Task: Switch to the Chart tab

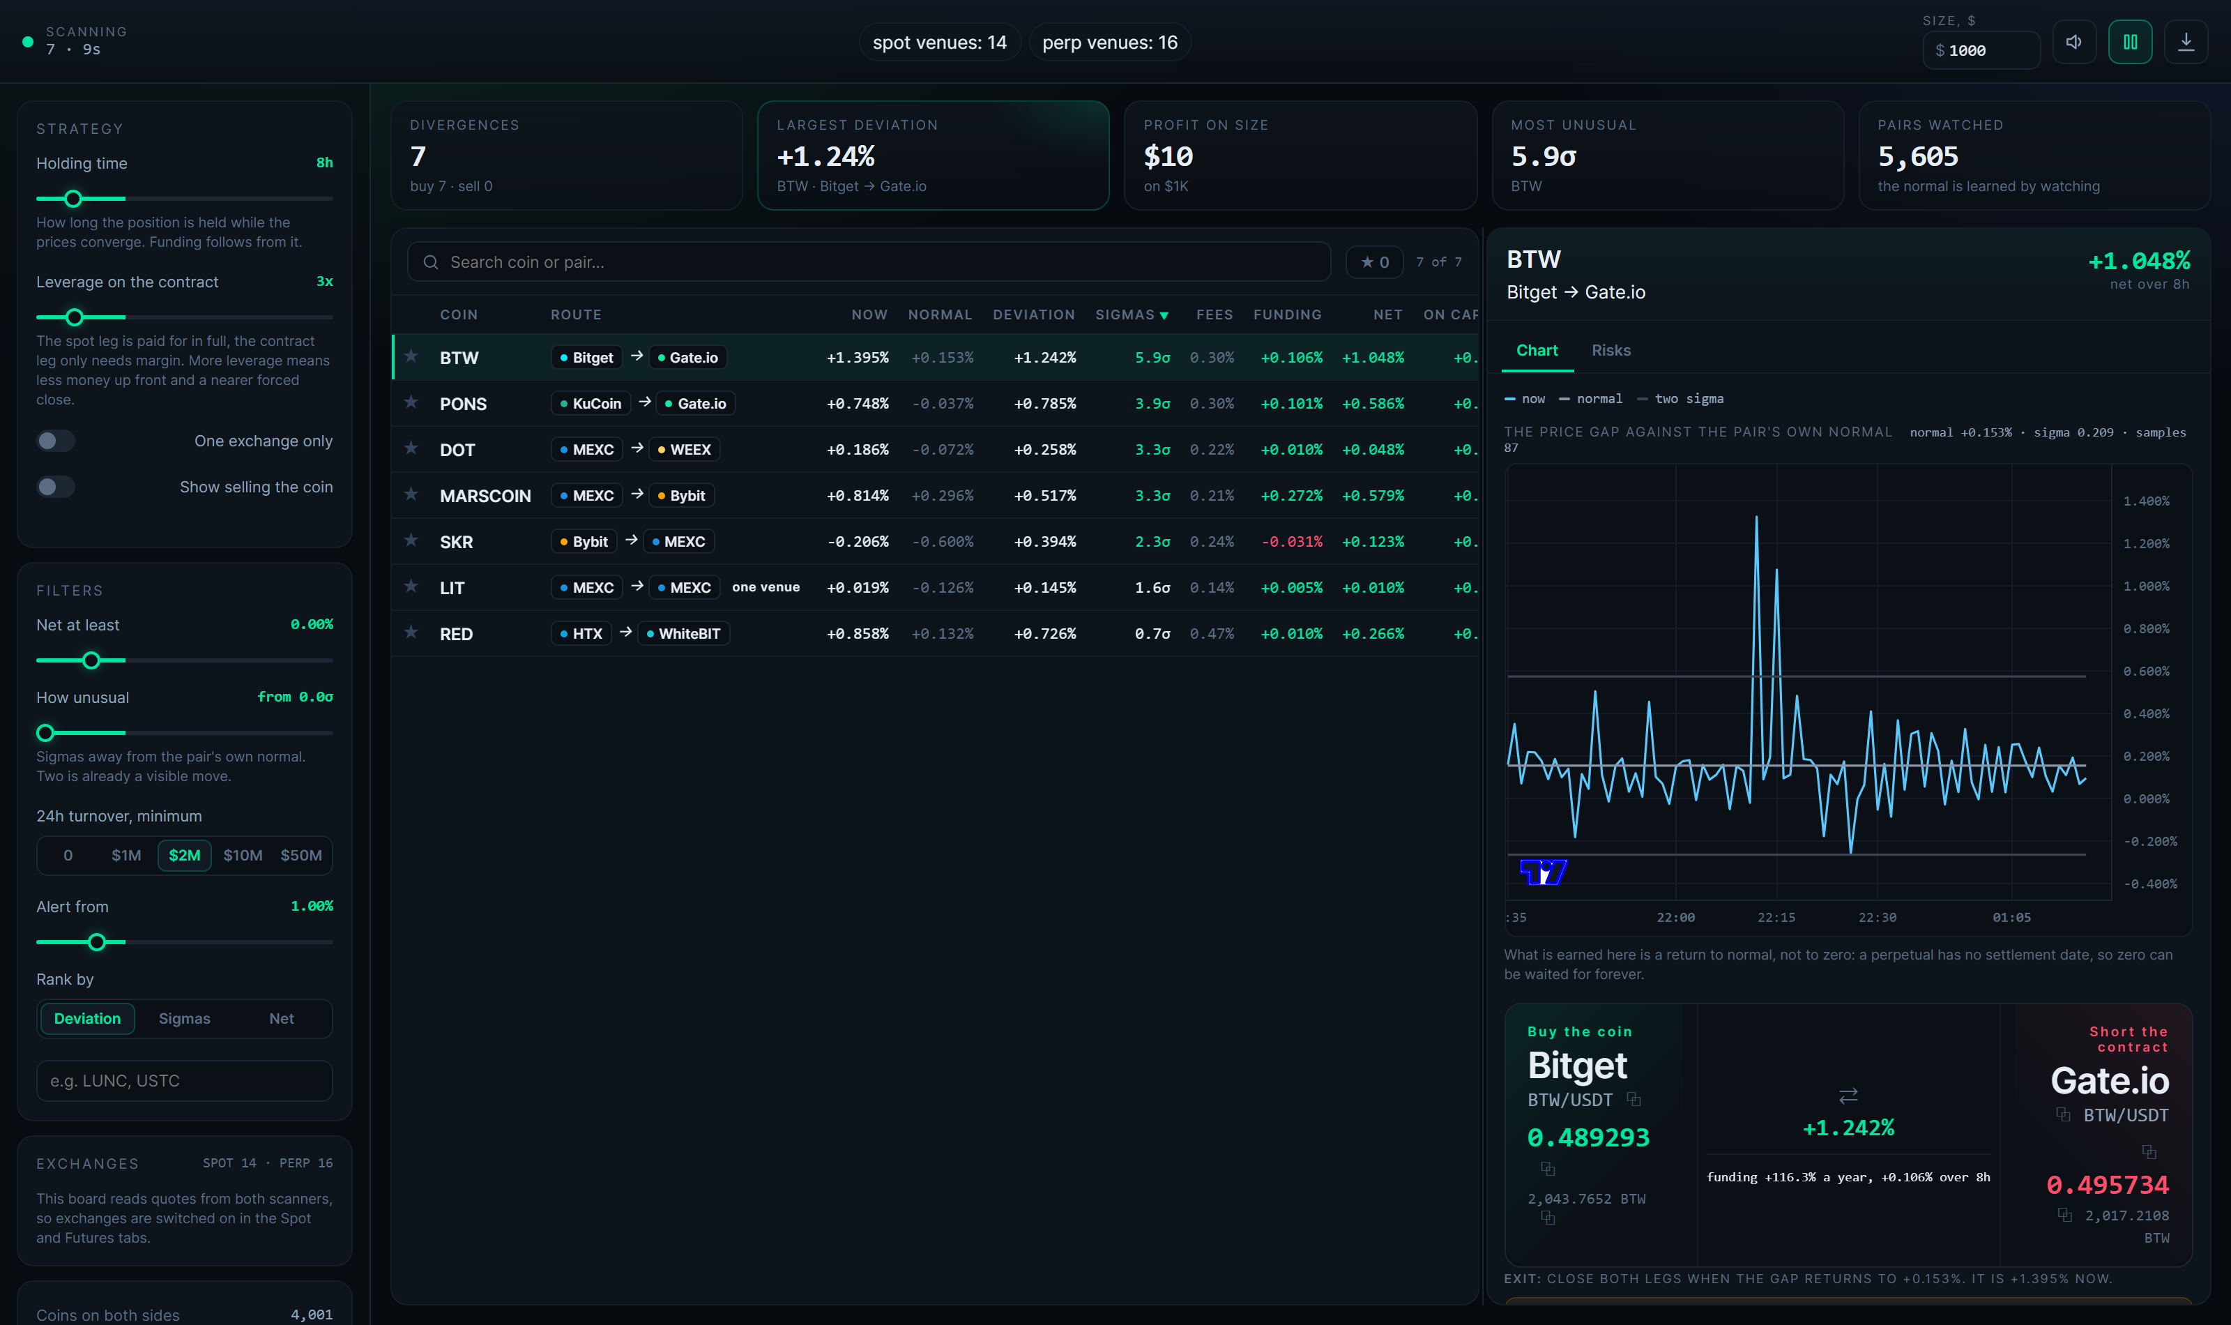Action: coord(1537,351)
